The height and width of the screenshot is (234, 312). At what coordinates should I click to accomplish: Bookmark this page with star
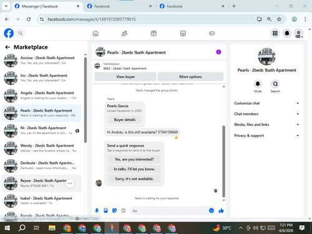[x=279, y=19]
